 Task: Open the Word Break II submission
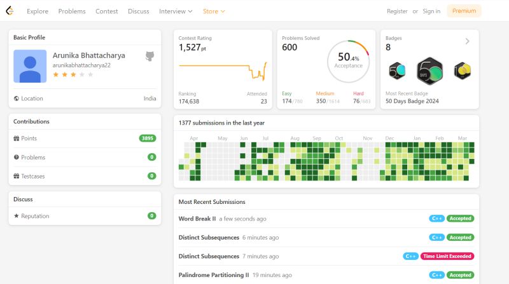pos(197,219)
